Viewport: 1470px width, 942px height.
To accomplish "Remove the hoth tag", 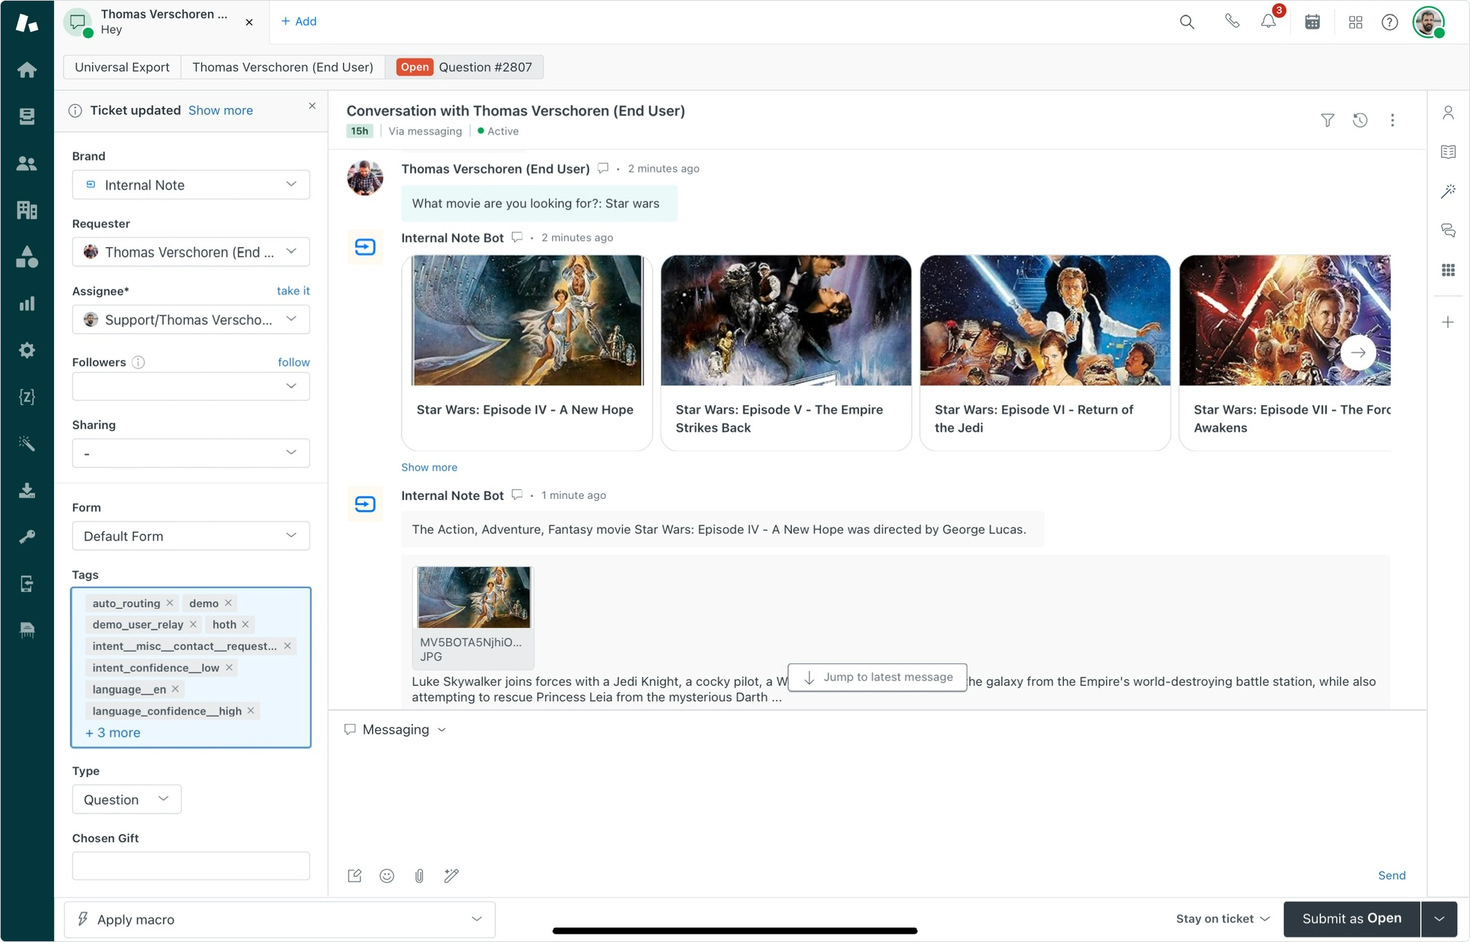I will (245, 624).
